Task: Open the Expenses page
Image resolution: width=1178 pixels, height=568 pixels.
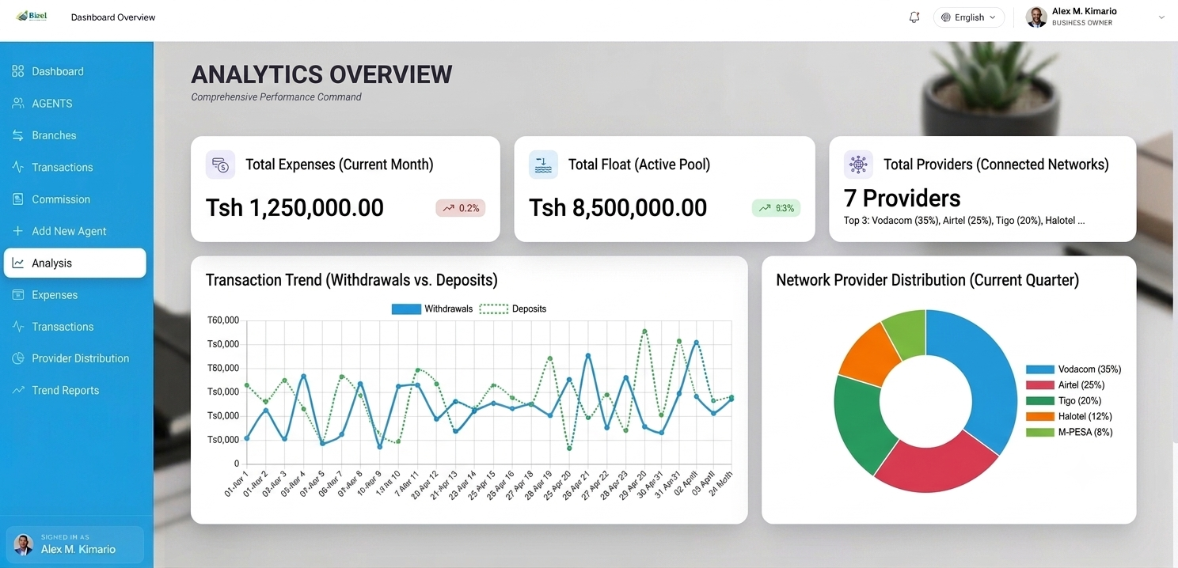Action: pos(75,295)
